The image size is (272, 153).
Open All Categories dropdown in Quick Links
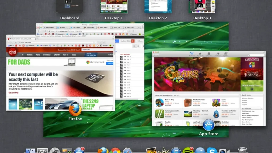point(252,109)
